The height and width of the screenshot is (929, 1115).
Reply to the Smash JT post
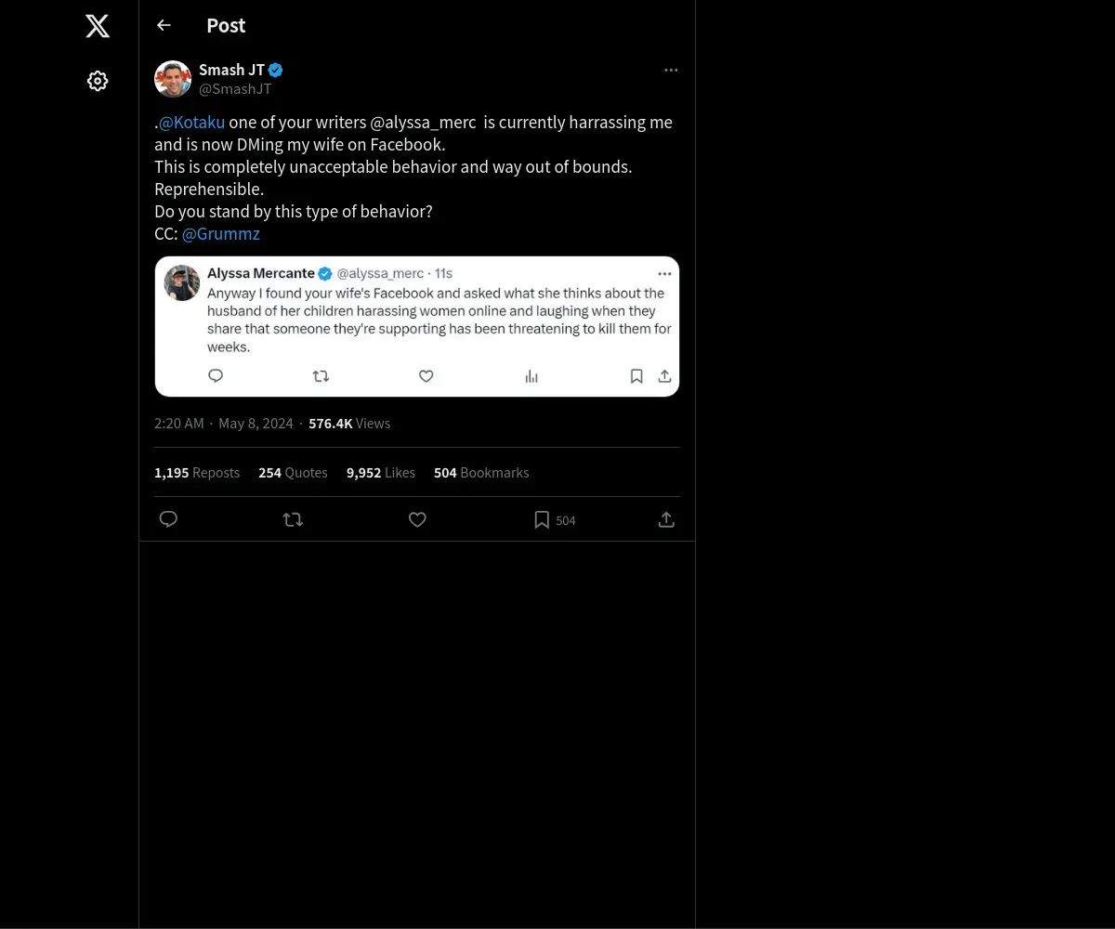point(168,519)
